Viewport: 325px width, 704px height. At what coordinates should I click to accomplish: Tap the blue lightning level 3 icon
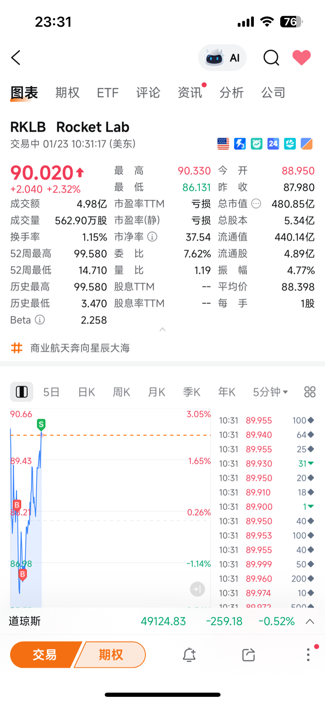240,144
